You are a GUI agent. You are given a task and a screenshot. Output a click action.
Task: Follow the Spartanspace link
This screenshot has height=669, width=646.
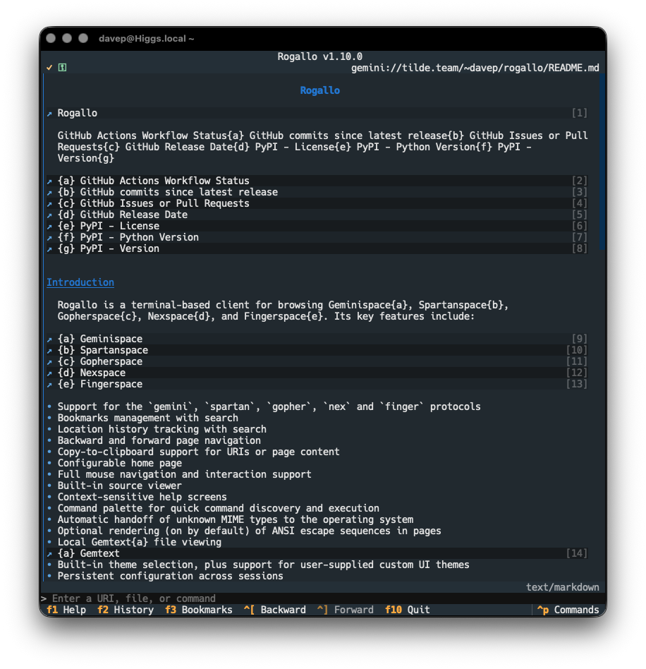click(317, 350)
